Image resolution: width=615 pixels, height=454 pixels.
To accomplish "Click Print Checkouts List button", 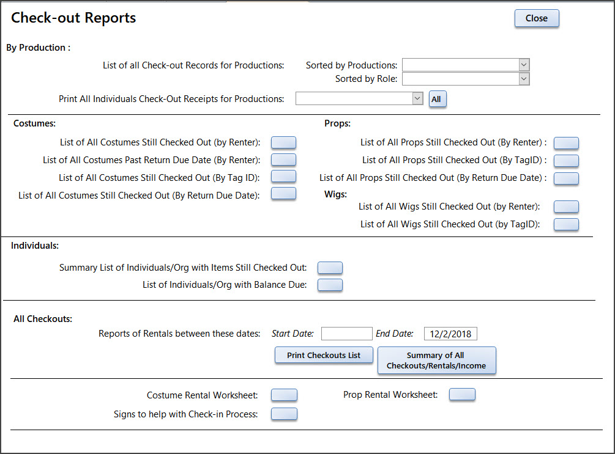I will pos(324,355).
